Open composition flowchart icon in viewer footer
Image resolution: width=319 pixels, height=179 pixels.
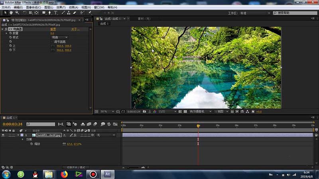[247, 112]
